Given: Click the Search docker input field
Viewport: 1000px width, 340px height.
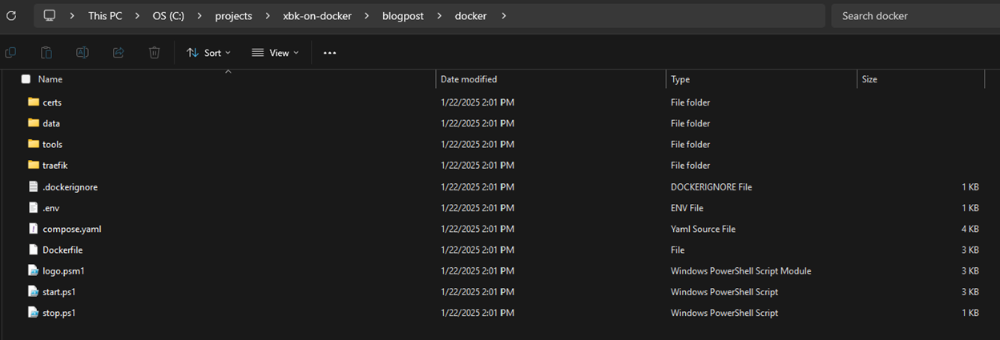Looking at the screenshot, I should [913, 15].
